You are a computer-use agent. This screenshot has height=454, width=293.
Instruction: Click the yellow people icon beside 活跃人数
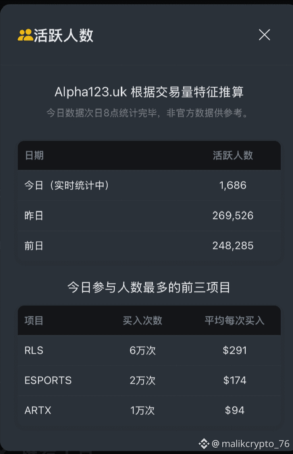[x=25, y=35]
